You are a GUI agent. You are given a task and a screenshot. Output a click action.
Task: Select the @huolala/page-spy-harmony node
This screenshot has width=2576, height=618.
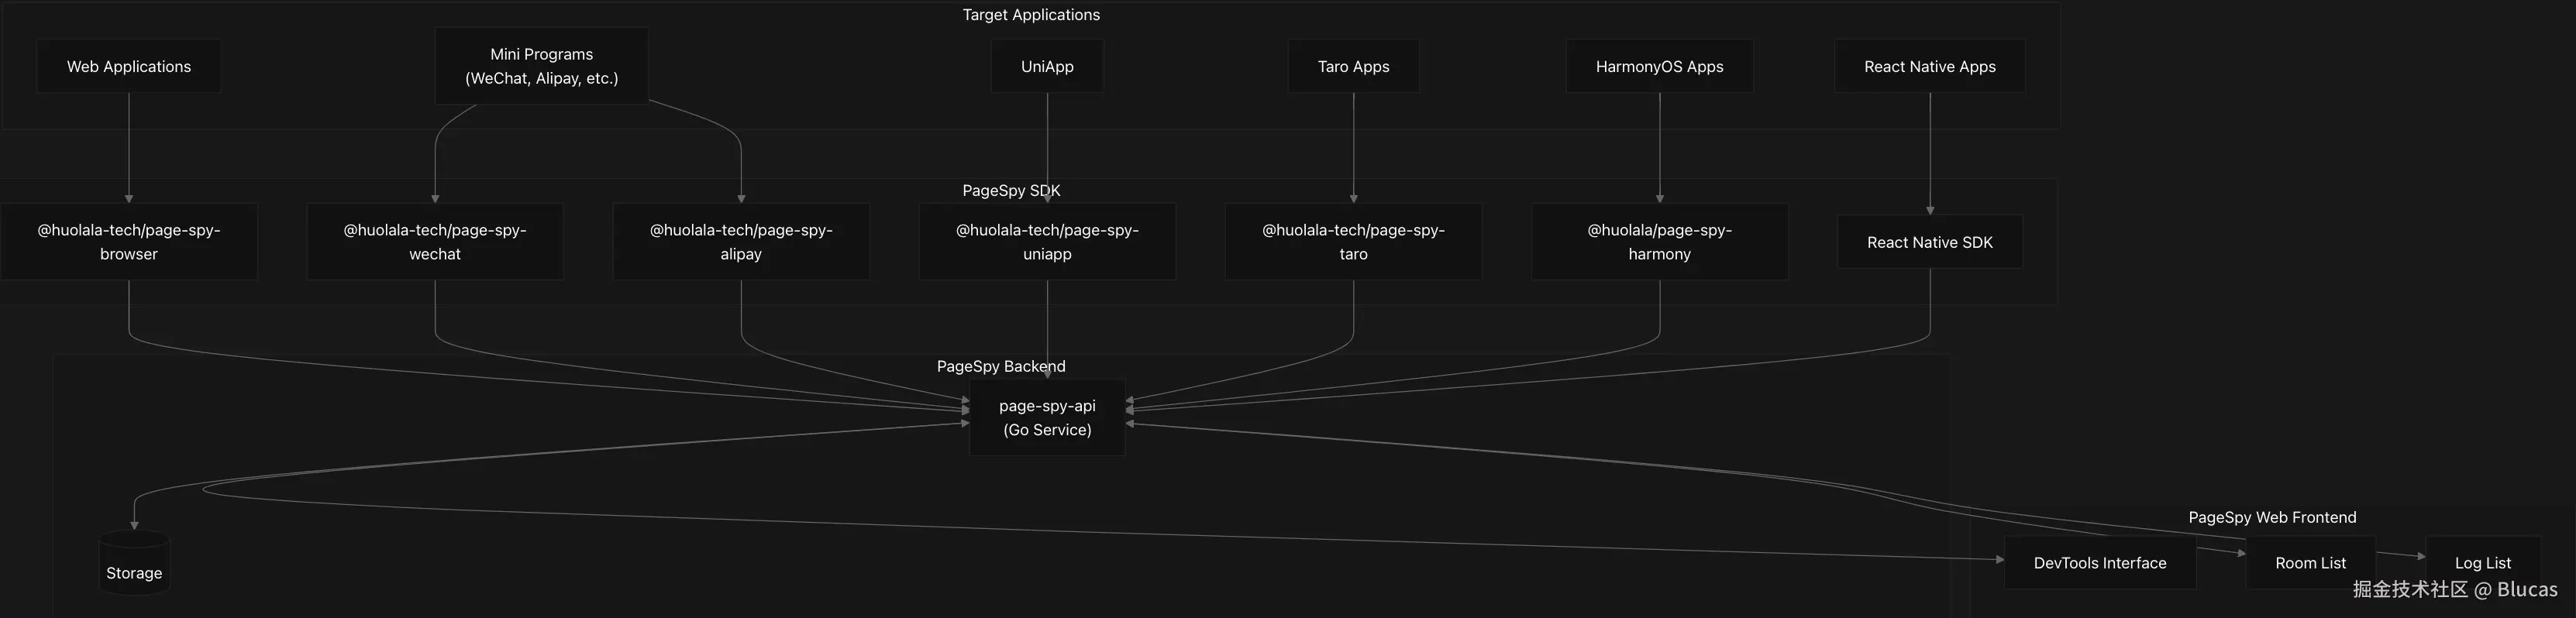pyautogui.click(x=1659, y=242)
